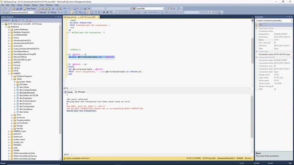The image size is (294, 165).
Task: Click the Open File toolbar icon
Action: pos(13,9)
